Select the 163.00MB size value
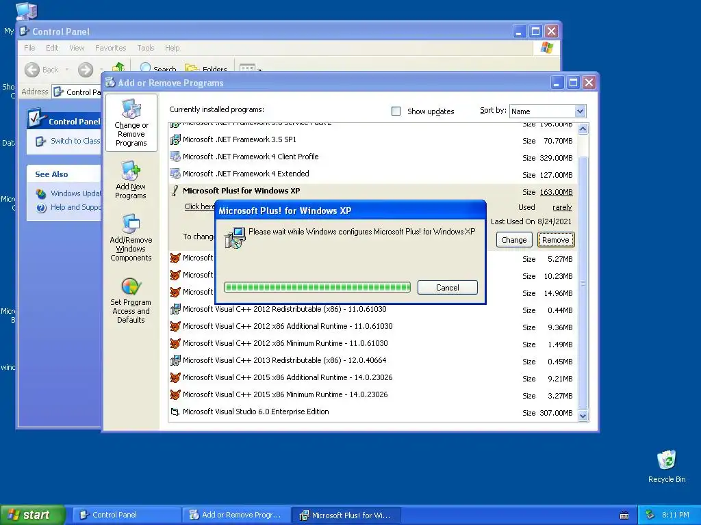Image resolution: width=701 pixels, height=525 pixels. pyautogui.click(x=556, y=192)
